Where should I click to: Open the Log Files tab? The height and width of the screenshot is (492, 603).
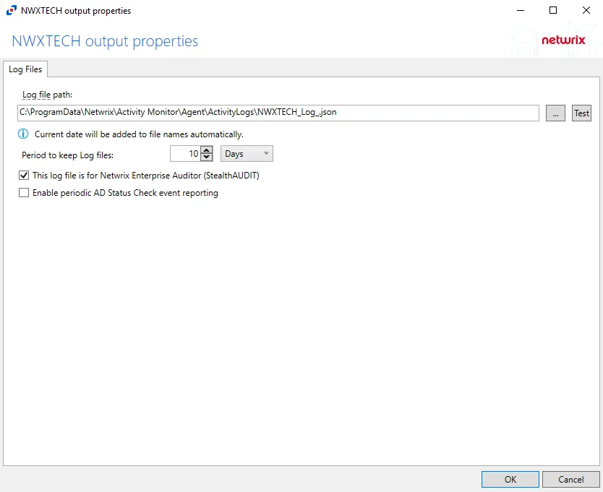click(25, 69)
